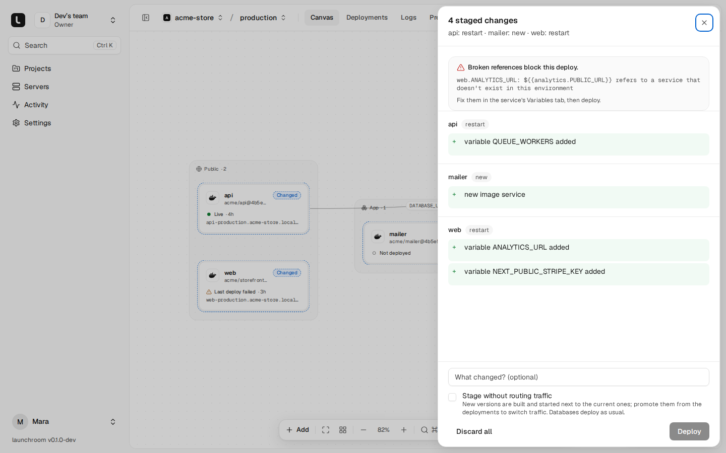This screenshot has height=453, width=726.
Task: Zoom in the canvas with plus icon
Action: pyautogui.click(x=404, y=430)
